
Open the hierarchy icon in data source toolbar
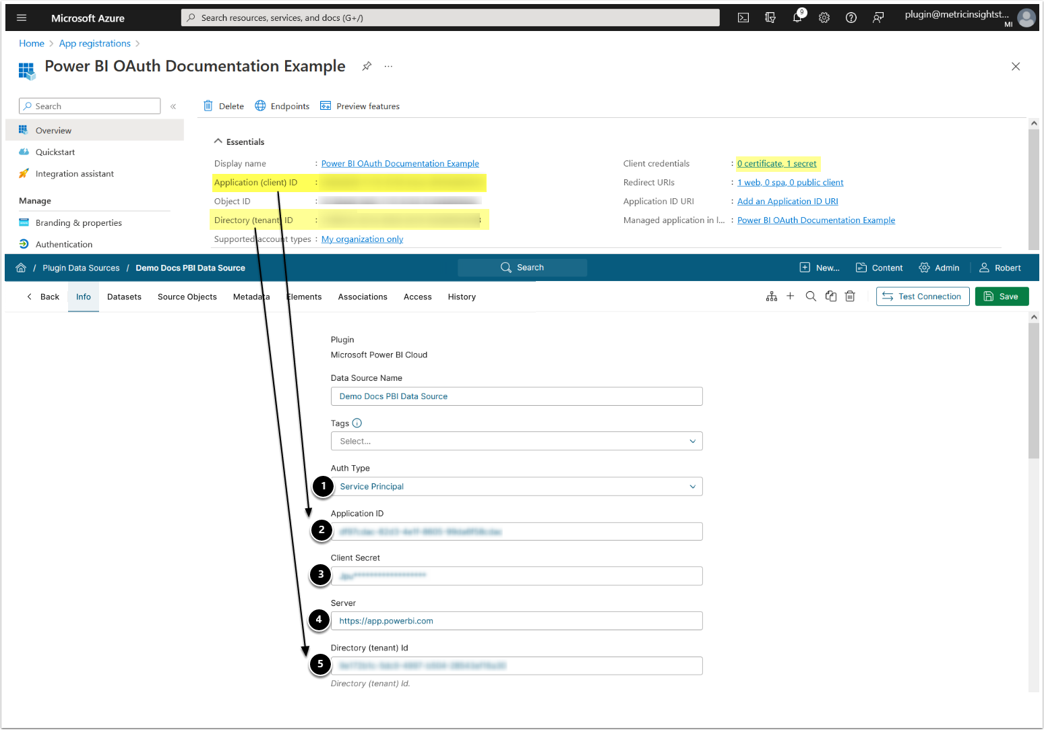click(772, 297)
